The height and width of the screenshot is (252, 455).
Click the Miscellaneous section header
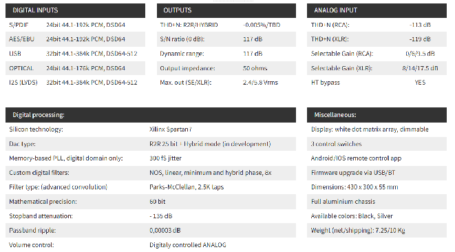pos(377,115)
